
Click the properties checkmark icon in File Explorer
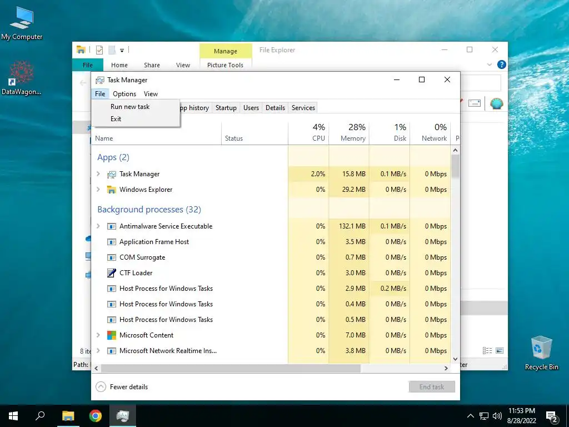click(99, 50)
